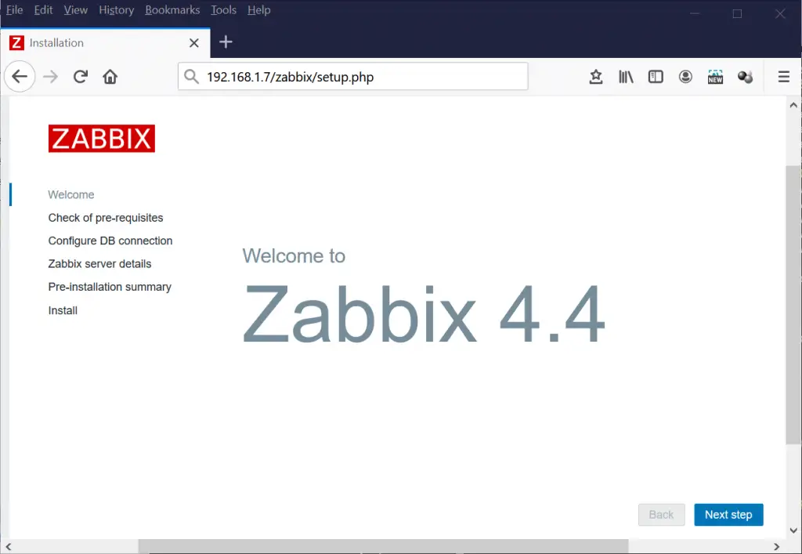Open the Help menu
The image size is (802, 554).
(258, 9)
